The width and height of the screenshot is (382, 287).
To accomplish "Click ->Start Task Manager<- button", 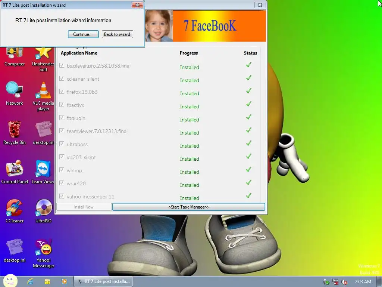I will click(x=188, y=207).
